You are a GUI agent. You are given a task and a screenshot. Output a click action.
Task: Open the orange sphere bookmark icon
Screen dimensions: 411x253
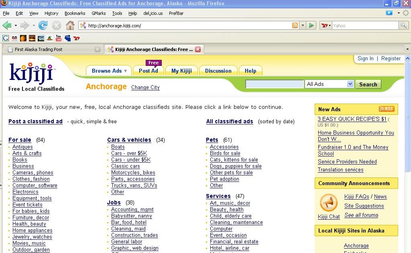(23, 38)
